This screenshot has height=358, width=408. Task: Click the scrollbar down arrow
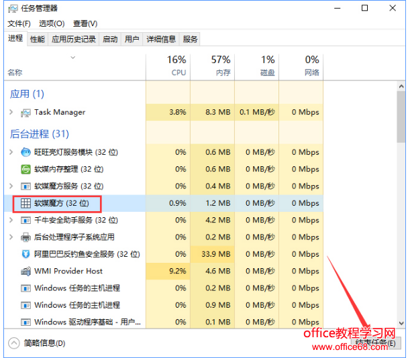pos(401,323)
